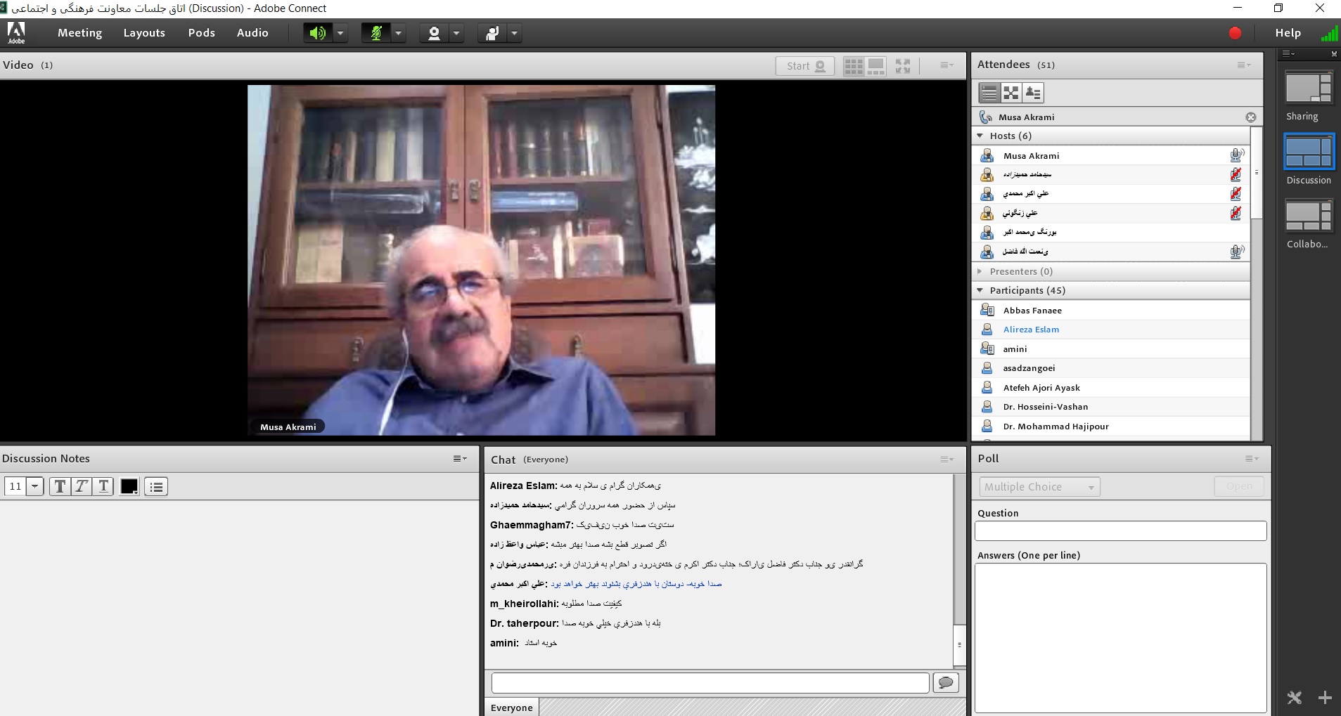This screenshot has height=716, width=1341.
Task: Open the black text color swatch
Action: pos(129,486)
